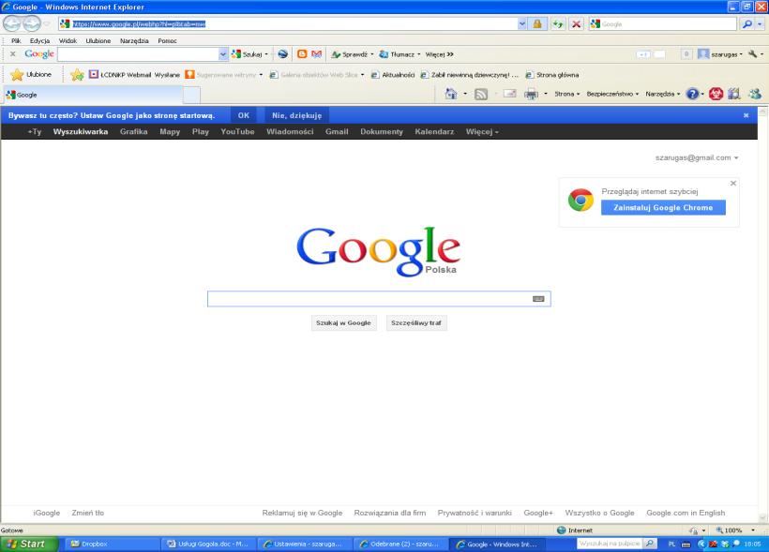769x552 pixels.
Task: Open the Strona dropdown menu
Action: [567, 94]
